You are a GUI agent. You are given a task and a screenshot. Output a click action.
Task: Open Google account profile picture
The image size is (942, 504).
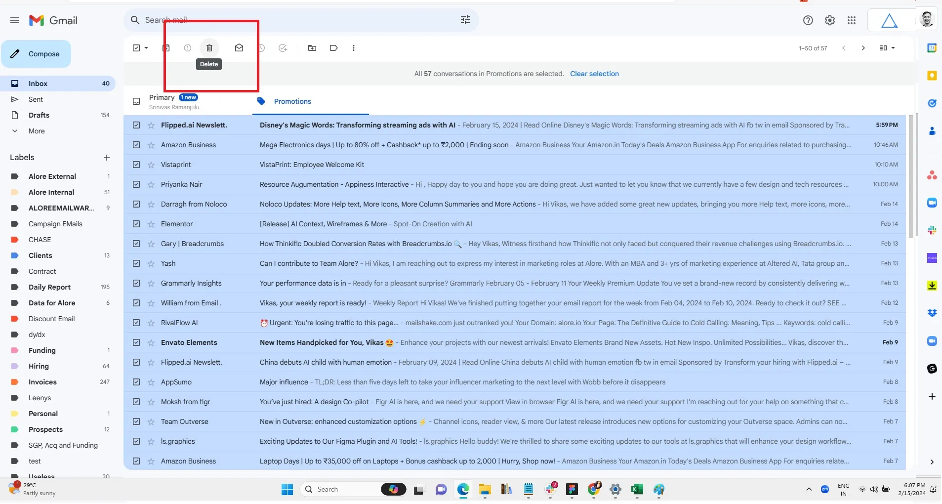[927, 20]
